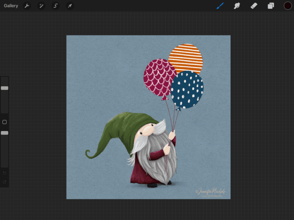Select the Eraser tool

coord(254,6)
